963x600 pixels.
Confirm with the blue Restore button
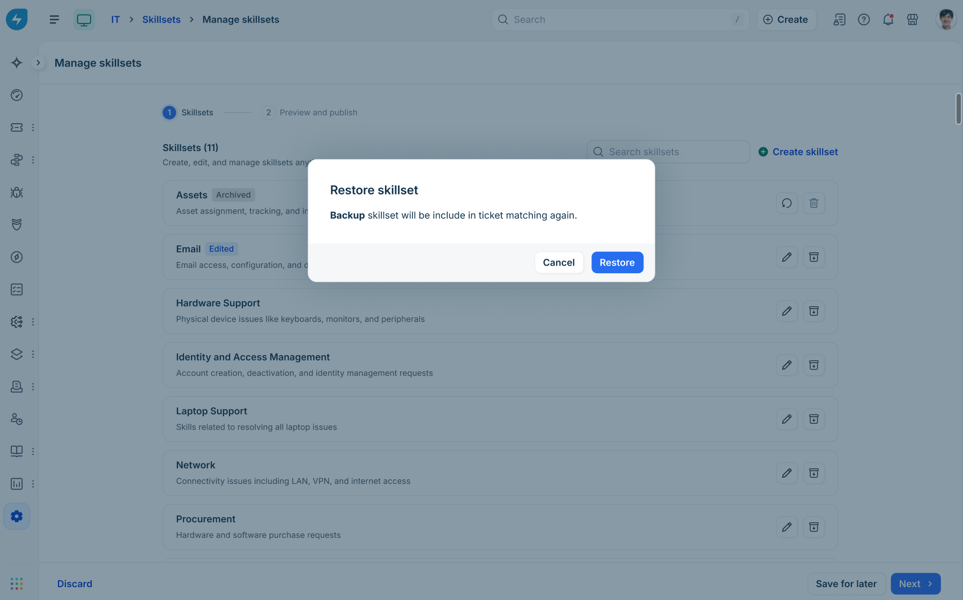(x=617, y=262)
